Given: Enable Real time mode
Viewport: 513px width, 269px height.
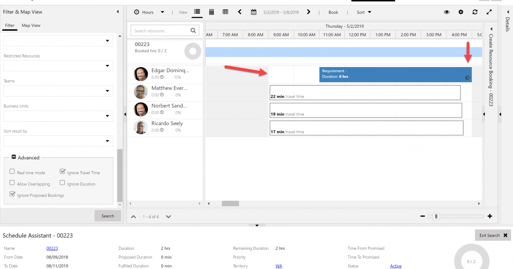Looking at the screenshot, I should 12,172.
